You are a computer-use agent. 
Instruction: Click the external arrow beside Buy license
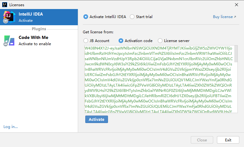pyautogui.click(x=235, y=17)
